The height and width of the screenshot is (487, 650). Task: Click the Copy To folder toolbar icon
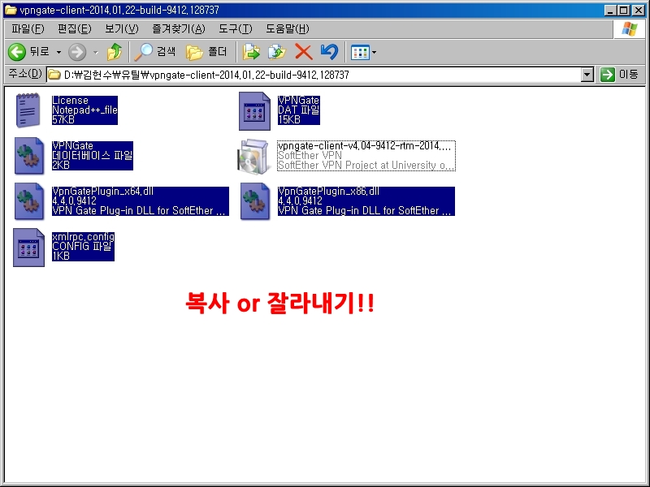point(277,52)
